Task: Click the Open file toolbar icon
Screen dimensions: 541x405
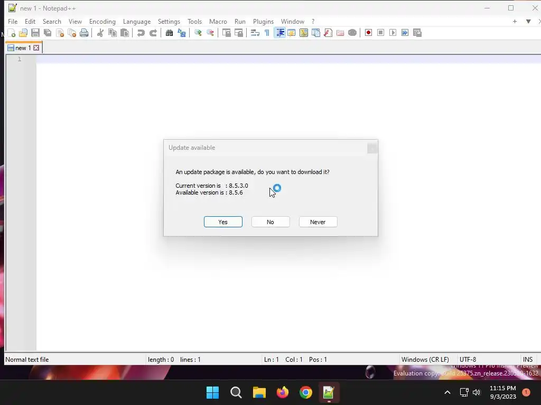Action: tap(23, 33)
